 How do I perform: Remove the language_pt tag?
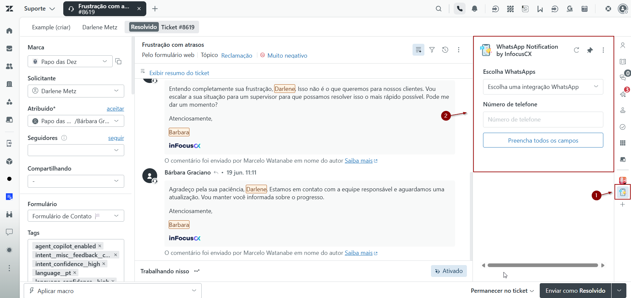[75, 273]
